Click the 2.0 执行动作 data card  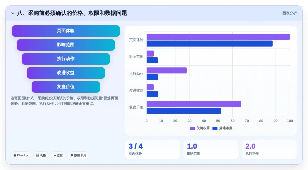tap(269, 149)
